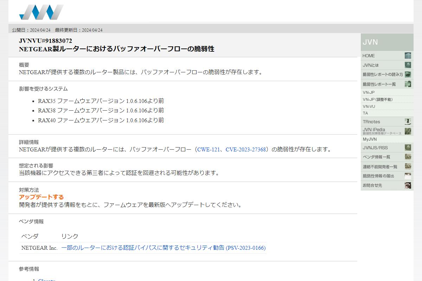Open 連絡不能開発者一覧 in the sidebar
Viewport: 422px width, 281px height.
point(387,166)
